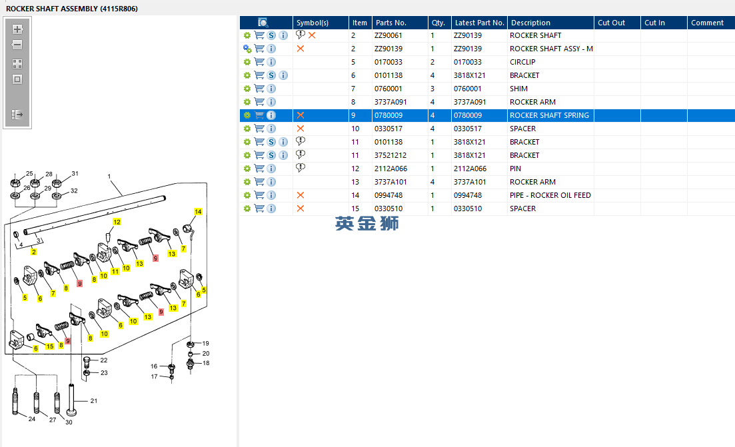Click callout 2 on the diagram
735x447 pixels.
tap(34, 252)
